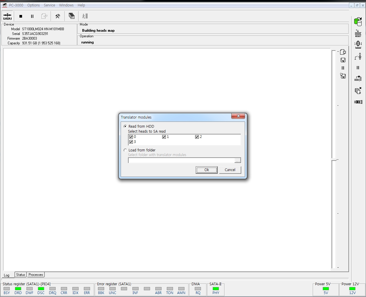366x297 pixels.
Task: Pause the operation from the top toolbar
Action: click(32, 16)
